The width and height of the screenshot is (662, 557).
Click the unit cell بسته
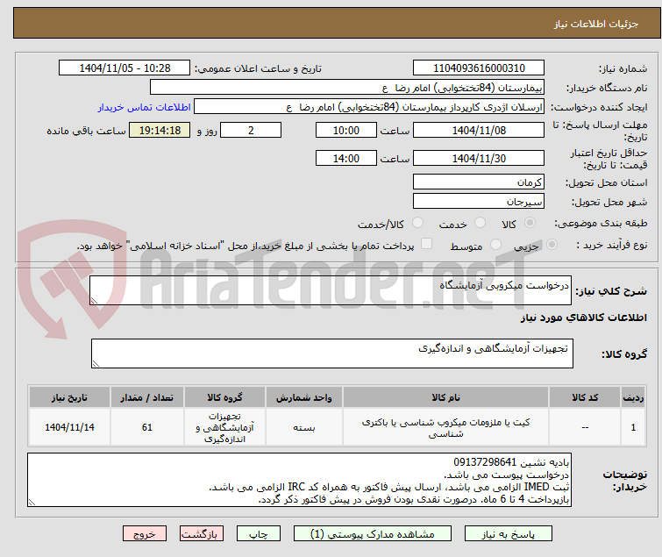(304, 427)
